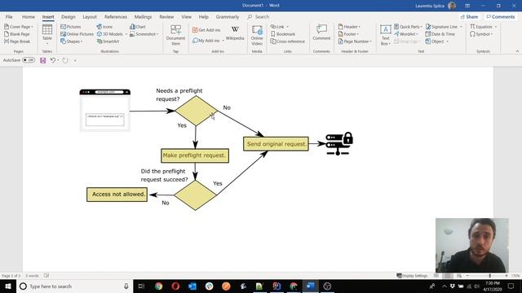Viewport: 522px width, 293px height.
Task: Collapse the ribbon with the chevron
Action: (517, 51)
